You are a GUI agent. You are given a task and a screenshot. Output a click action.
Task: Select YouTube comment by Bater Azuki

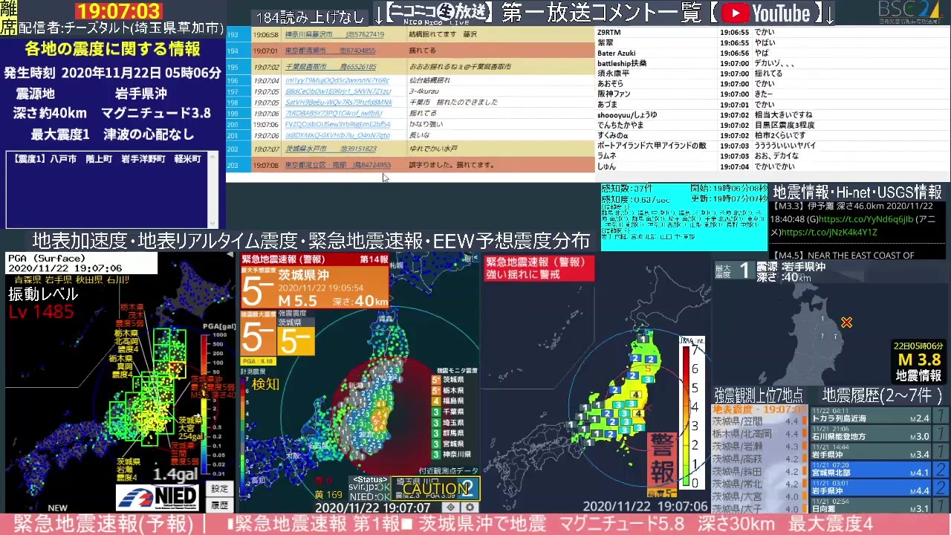[x=772, y=53]
